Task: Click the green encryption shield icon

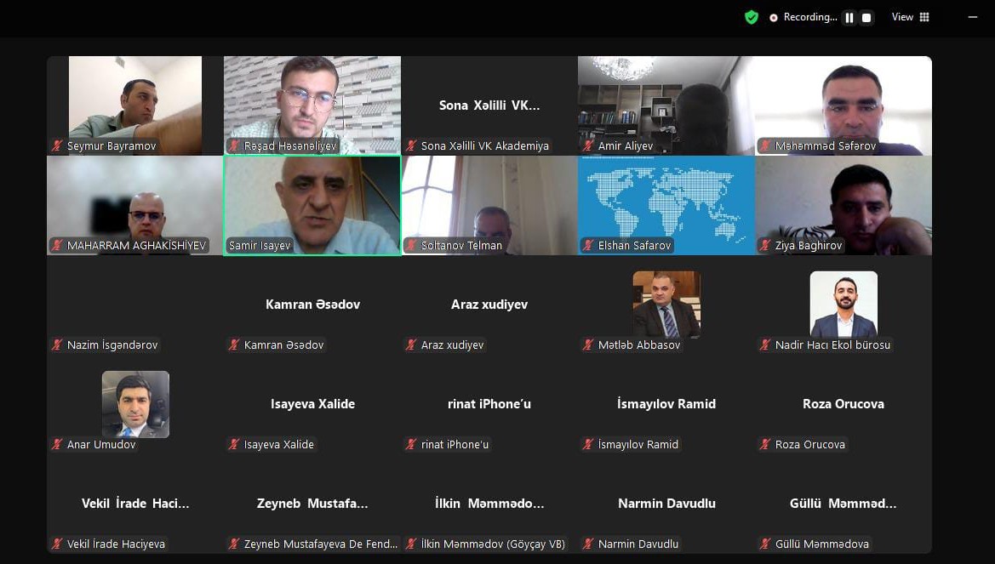Action: (x=752, y=17)
